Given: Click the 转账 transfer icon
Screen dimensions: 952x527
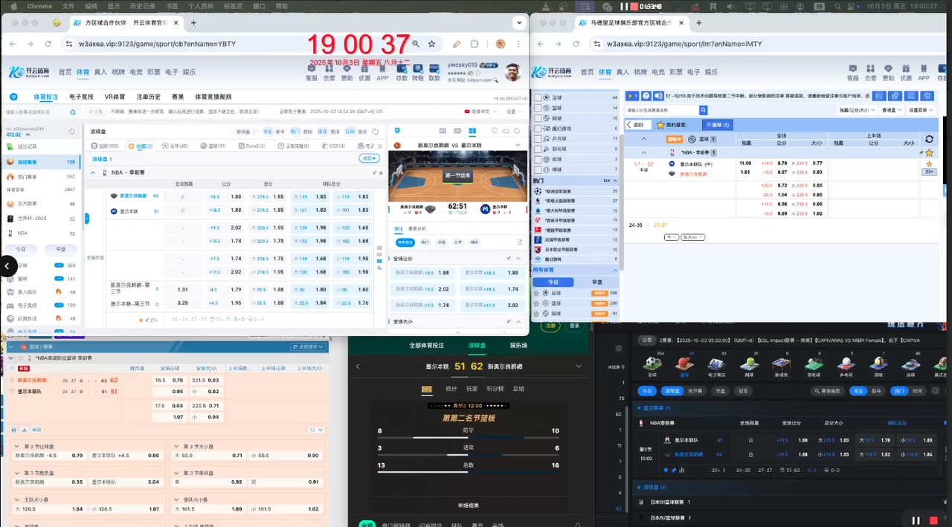Looking at the screenshot, I should [x=418, y=71].
